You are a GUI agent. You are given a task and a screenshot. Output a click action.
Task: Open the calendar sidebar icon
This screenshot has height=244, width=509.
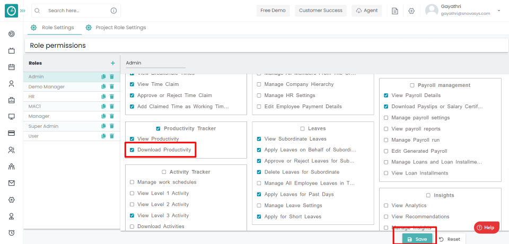point(11,67)
